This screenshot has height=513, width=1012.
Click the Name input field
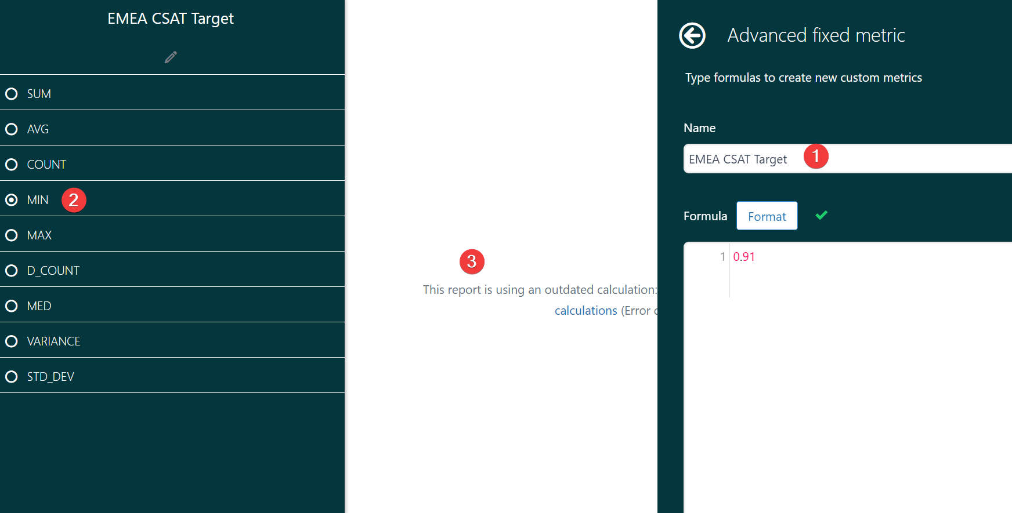905,159
